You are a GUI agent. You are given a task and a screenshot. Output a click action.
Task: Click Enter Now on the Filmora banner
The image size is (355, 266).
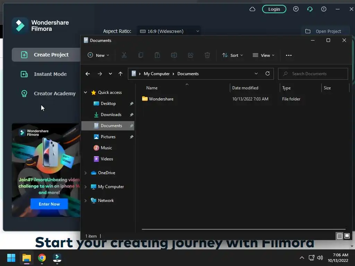click(x=49, y=204)
